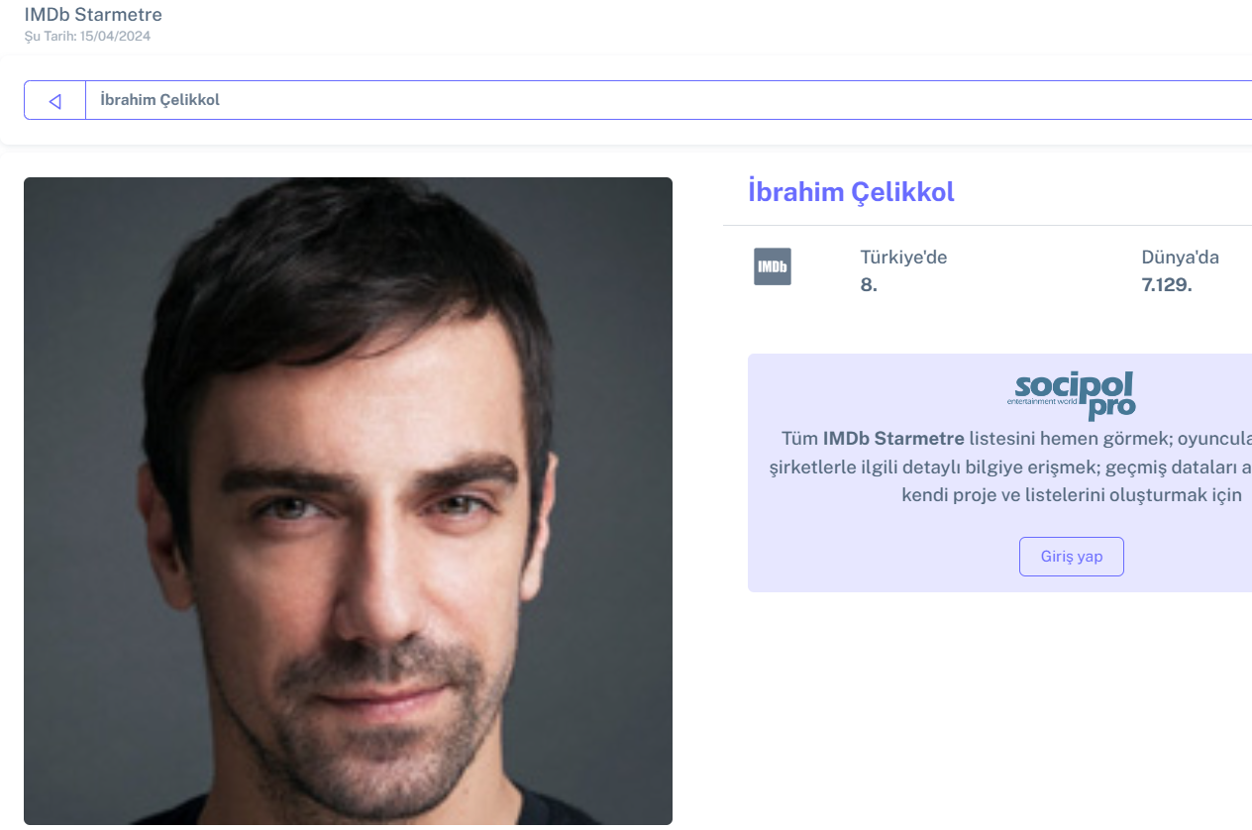The width and height of the screenshot is (1252, 830).
Task: Click 'listesini hemen görmek' promo text
Action: point(1068,438)
